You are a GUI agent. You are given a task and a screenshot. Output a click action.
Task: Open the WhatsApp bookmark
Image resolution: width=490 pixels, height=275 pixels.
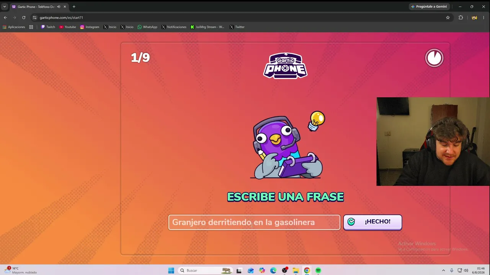[x=147, y=27]
